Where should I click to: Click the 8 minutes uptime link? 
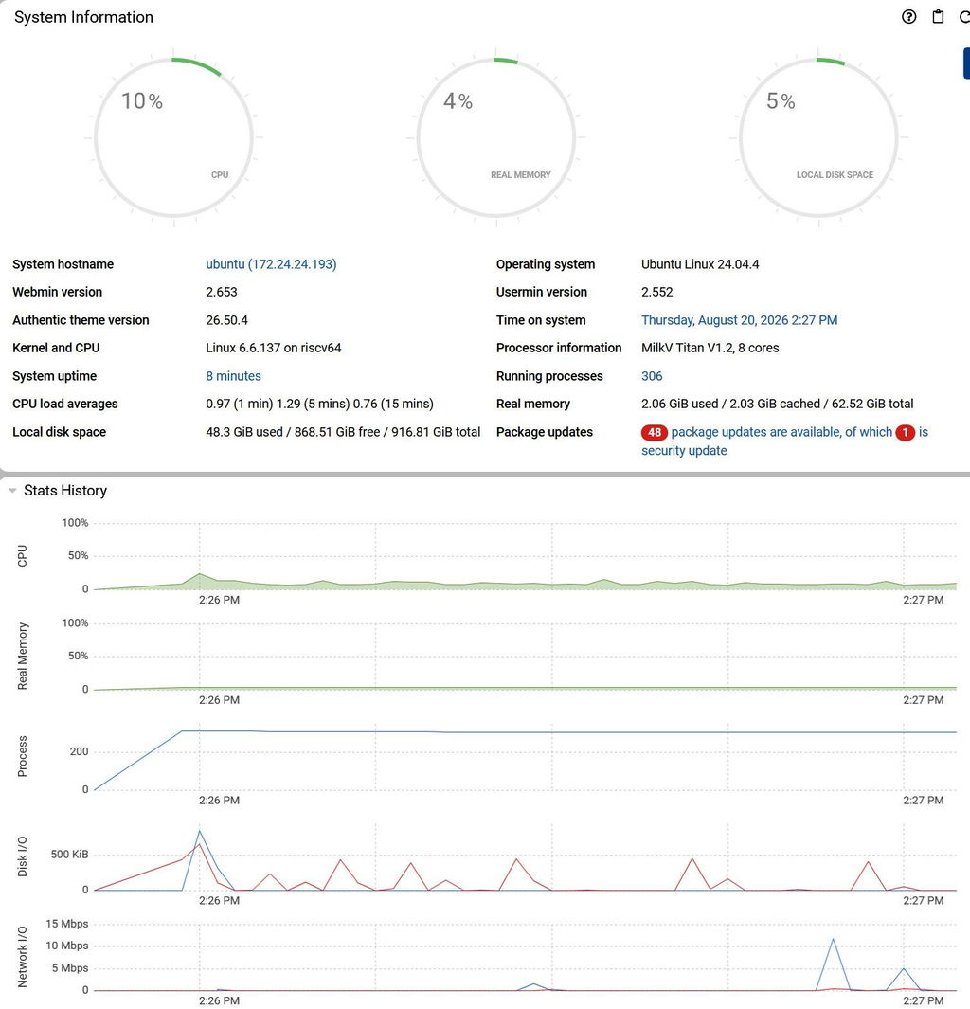click(x=233, y=376)
